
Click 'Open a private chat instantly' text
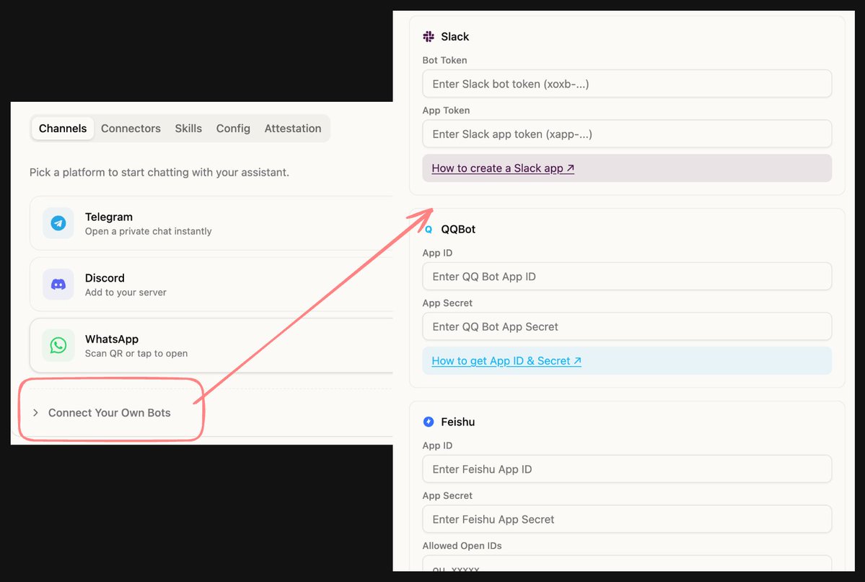(148, 231)
